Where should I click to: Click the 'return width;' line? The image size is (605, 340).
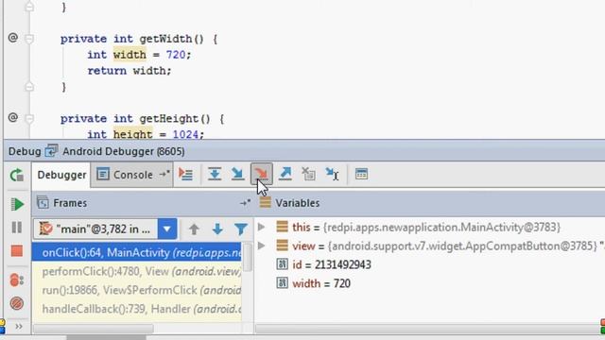click(x=130, y=71)
